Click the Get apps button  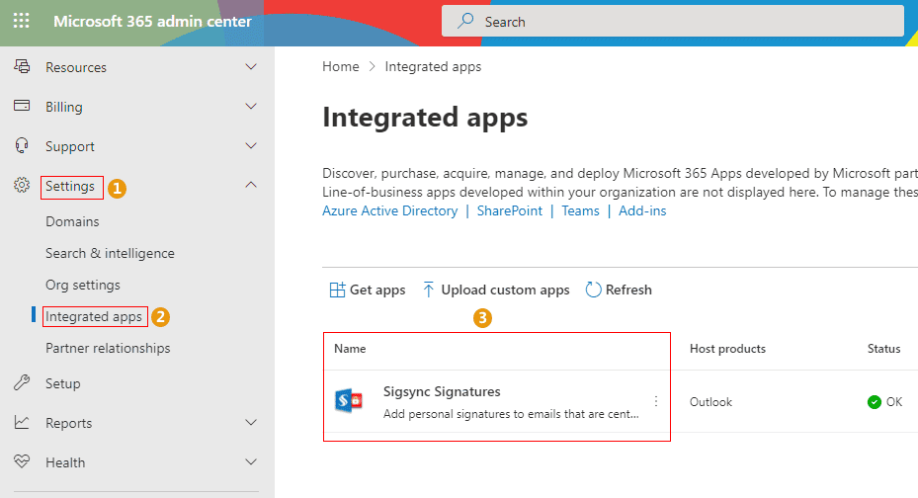tap(367, 290)
